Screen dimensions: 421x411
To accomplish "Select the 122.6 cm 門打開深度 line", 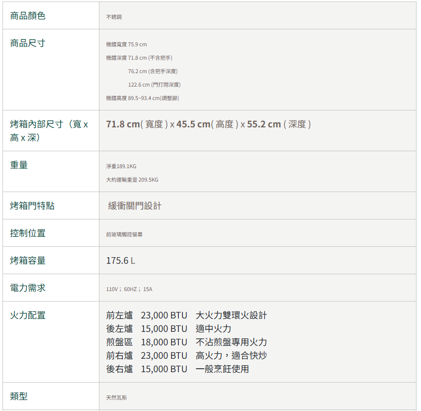I will point(154,85).
